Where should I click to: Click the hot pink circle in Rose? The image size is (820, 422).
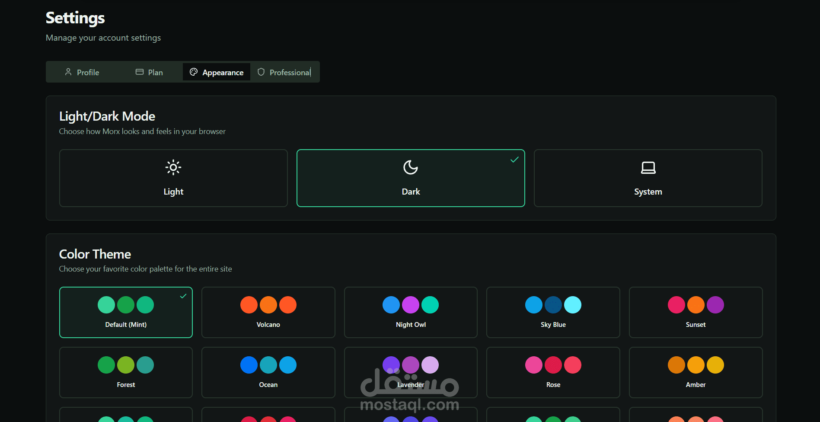click(534, 365)
